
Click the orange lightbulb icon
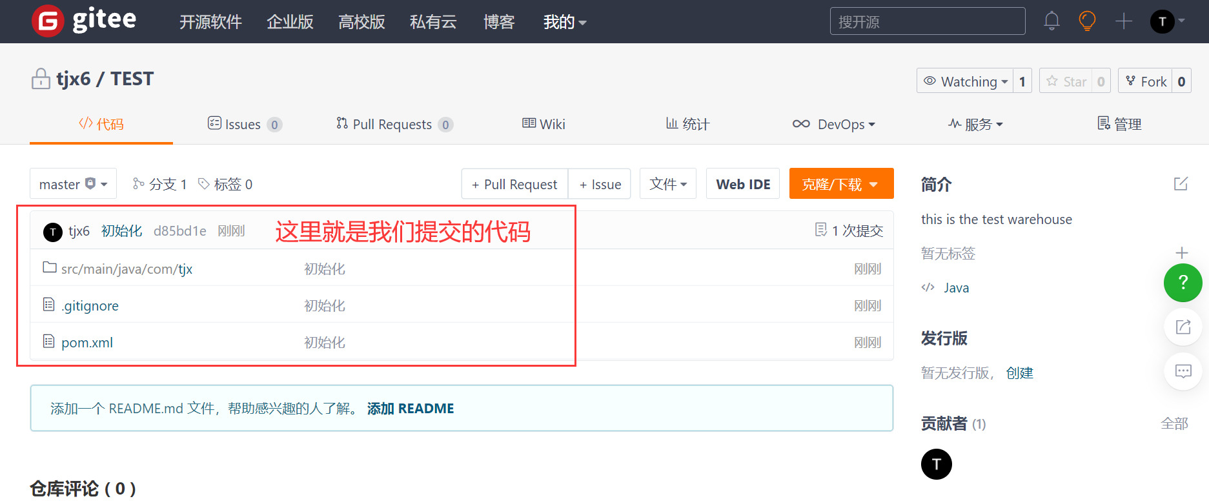[x=1087, y=21]
